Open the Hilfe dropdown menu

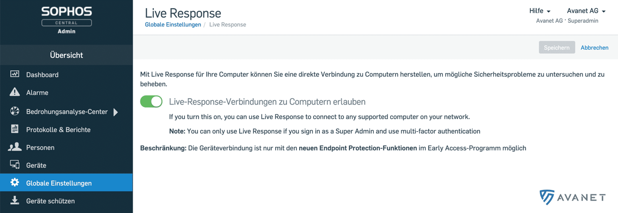(540, 11)
